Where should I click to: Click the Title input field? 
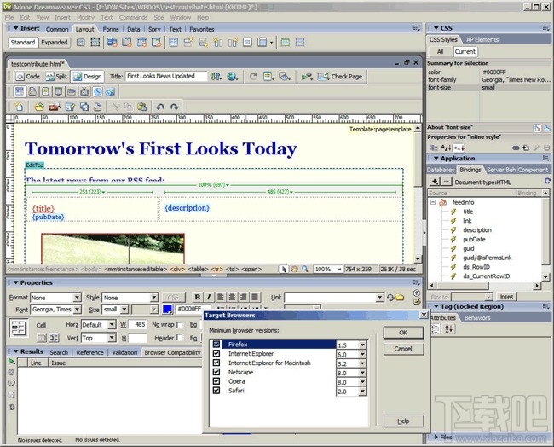pyautogui.click(x=166, y=76)
